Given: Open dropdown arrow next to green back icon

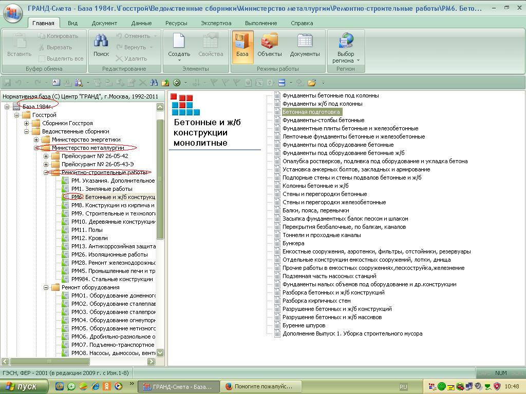Looking at the screenshot, I should point(185,83).
